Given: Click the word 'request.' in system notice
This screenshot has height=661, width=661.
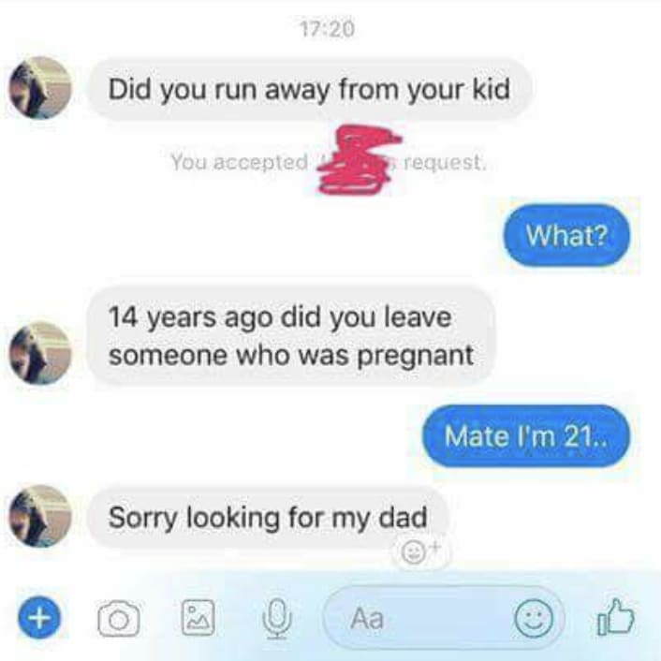Looking at the screenshot, I should (445, 163).
